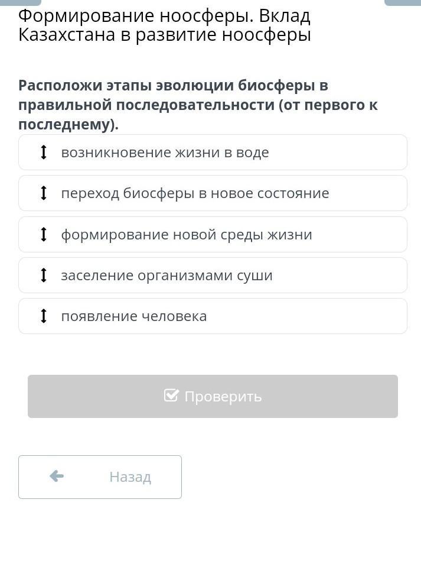Click sort handle beside "заселение организмами суши"
Viewport: 421px width, 577px height.
click(43, 275)
